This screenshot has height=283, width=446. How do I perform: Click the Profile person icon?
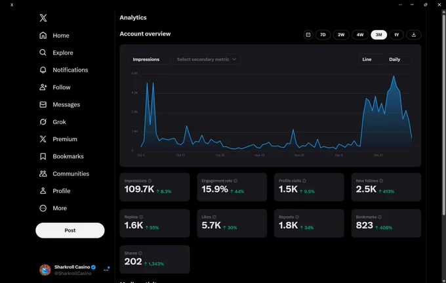click(x=43, y=191)
